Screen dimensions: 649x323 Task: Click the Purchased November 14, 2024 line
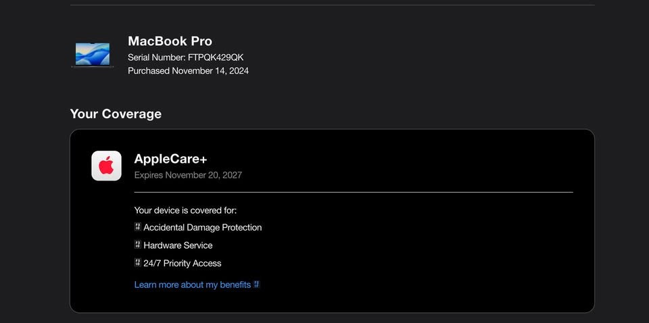click(x=188, y=70)
